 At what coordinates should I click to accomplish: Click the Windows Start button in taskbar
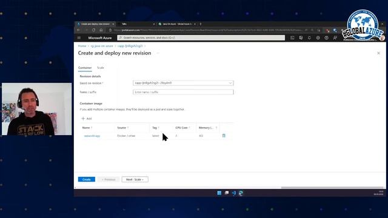click(x=219, y=193)
